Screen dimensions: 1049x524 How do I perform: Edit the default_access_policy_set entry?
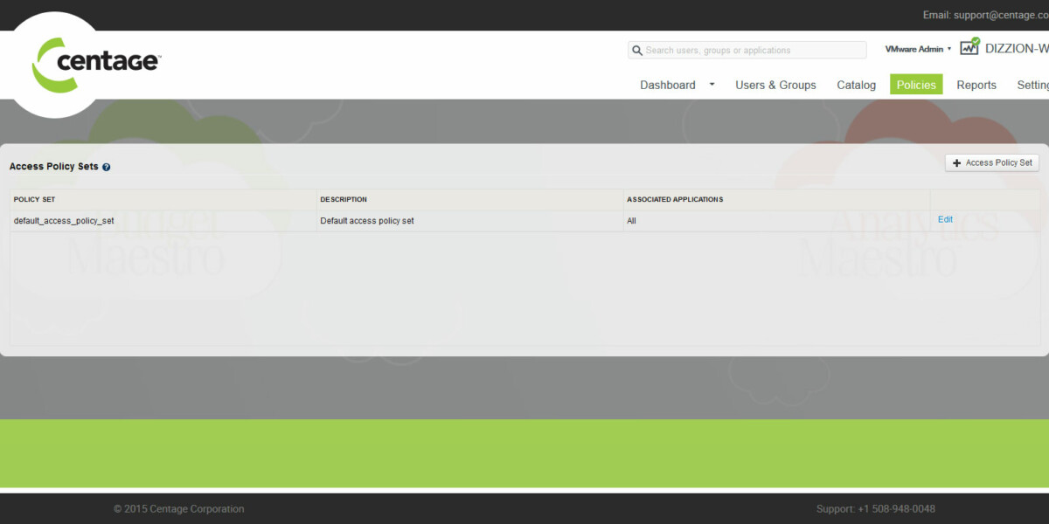945,220
